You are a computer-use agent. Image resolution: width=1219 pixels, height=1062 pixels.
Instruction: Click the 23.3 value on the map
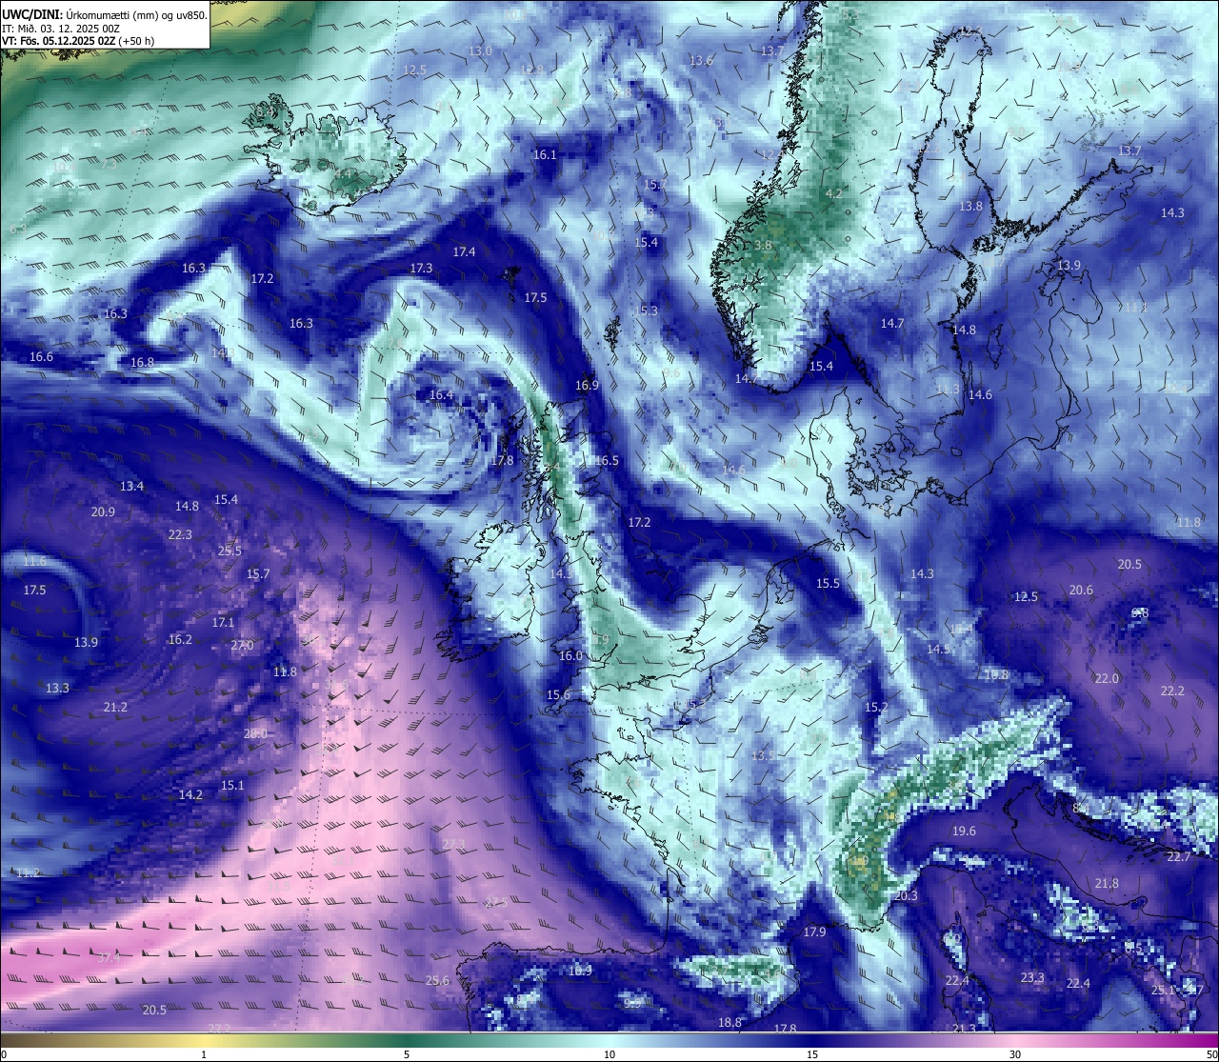(1032, 977)
